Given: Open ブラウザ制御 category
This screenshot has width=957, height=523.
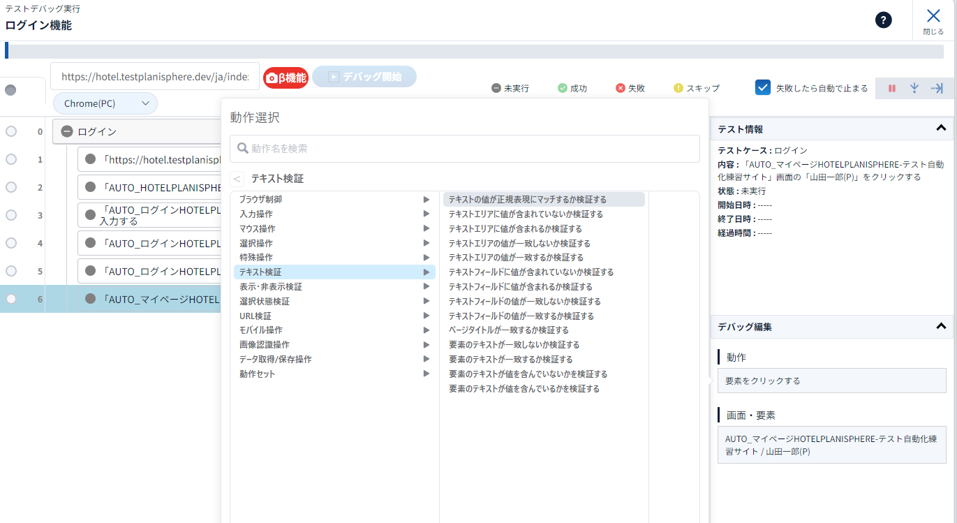Looking at the screenshot, I should (334, 200).
